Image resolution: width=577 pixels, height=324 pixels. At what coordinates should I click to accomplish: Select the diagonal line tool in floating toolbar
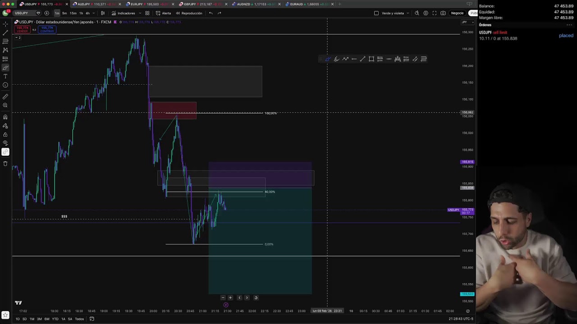(x=362, y=59)
